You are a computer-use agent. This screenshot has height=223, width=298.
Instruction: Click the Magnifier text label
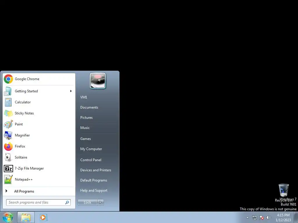22,135
